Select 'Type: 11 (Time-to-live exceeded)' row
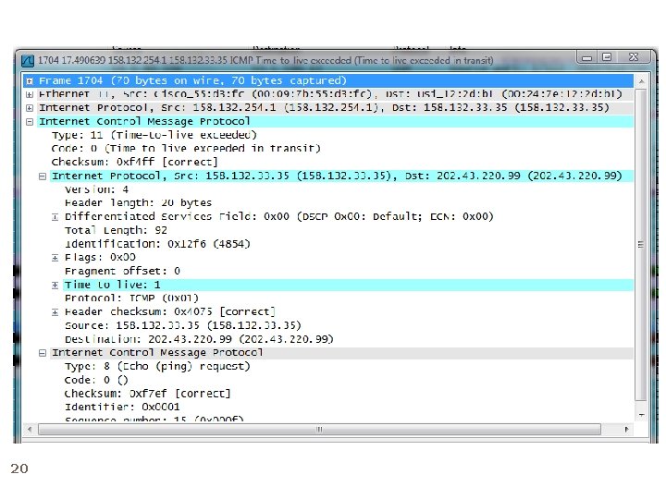Screen dimensions: 666x499 [154, 135]
